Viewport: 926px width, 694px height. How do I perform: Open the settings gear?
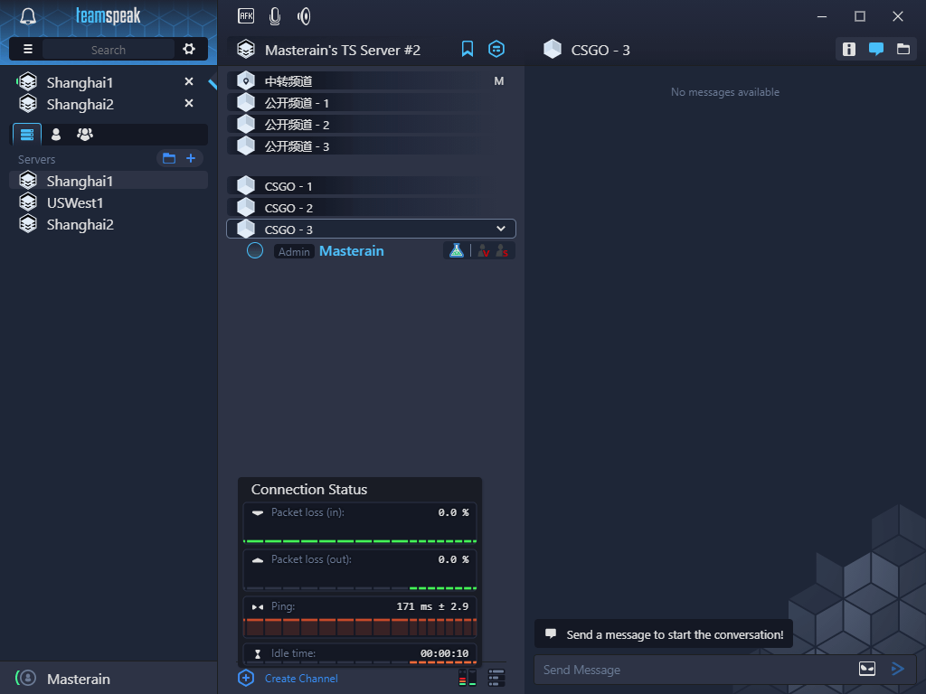pyautogui.click(x=189, y=49)
